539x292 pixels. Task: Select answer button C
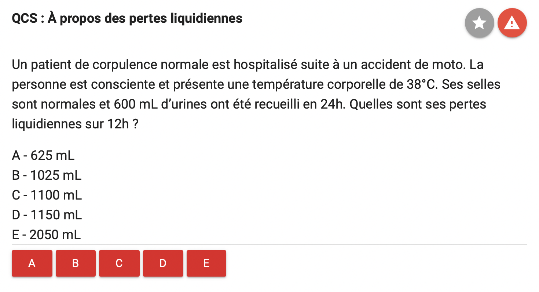pos(119,263)
